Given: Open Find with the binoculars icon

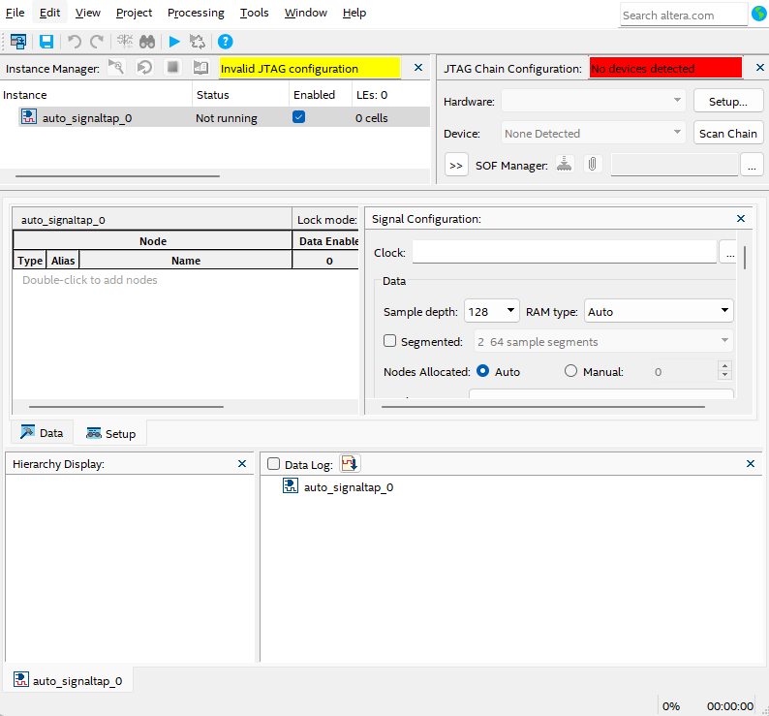Looking at the screenshot, I should tap(147, 42).
